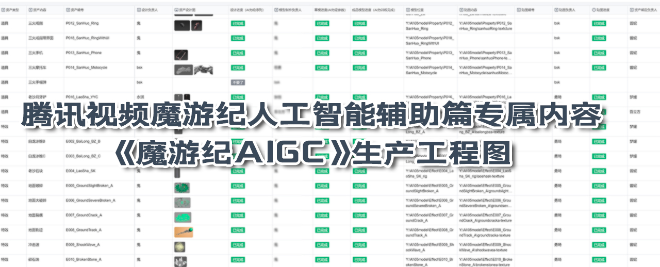The width and height of the screenshot is (660, 267).
Task: Select cell E009_ShockWave_A
Action: [x=83, y=245]
